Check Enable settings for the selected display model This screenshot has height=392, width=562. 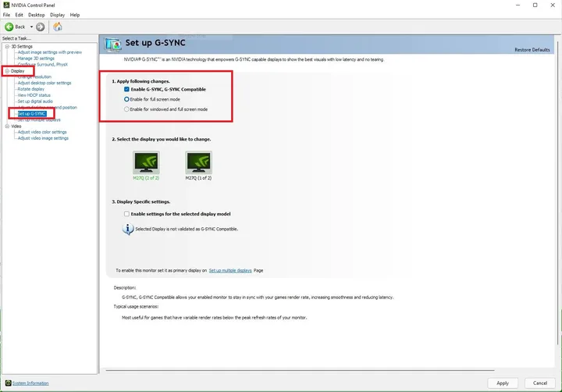coord(127,214)
